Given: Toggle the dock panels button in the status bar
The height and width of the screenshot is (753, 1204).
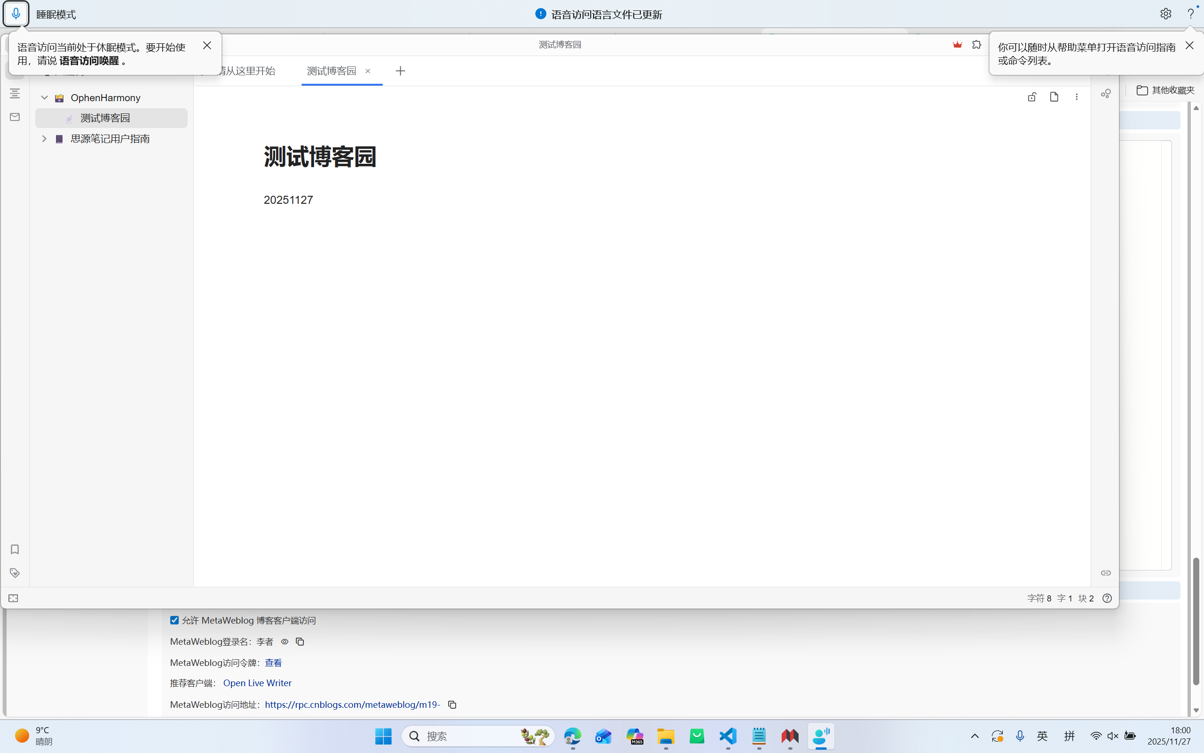Looking at the screenshot, I should [x=14, y=598].
